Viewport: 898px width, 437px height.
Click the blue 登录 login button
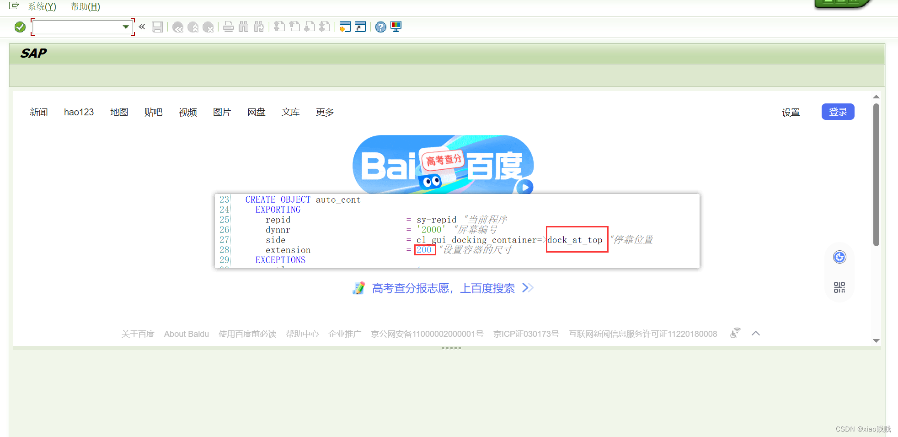[x=838, y=112]
